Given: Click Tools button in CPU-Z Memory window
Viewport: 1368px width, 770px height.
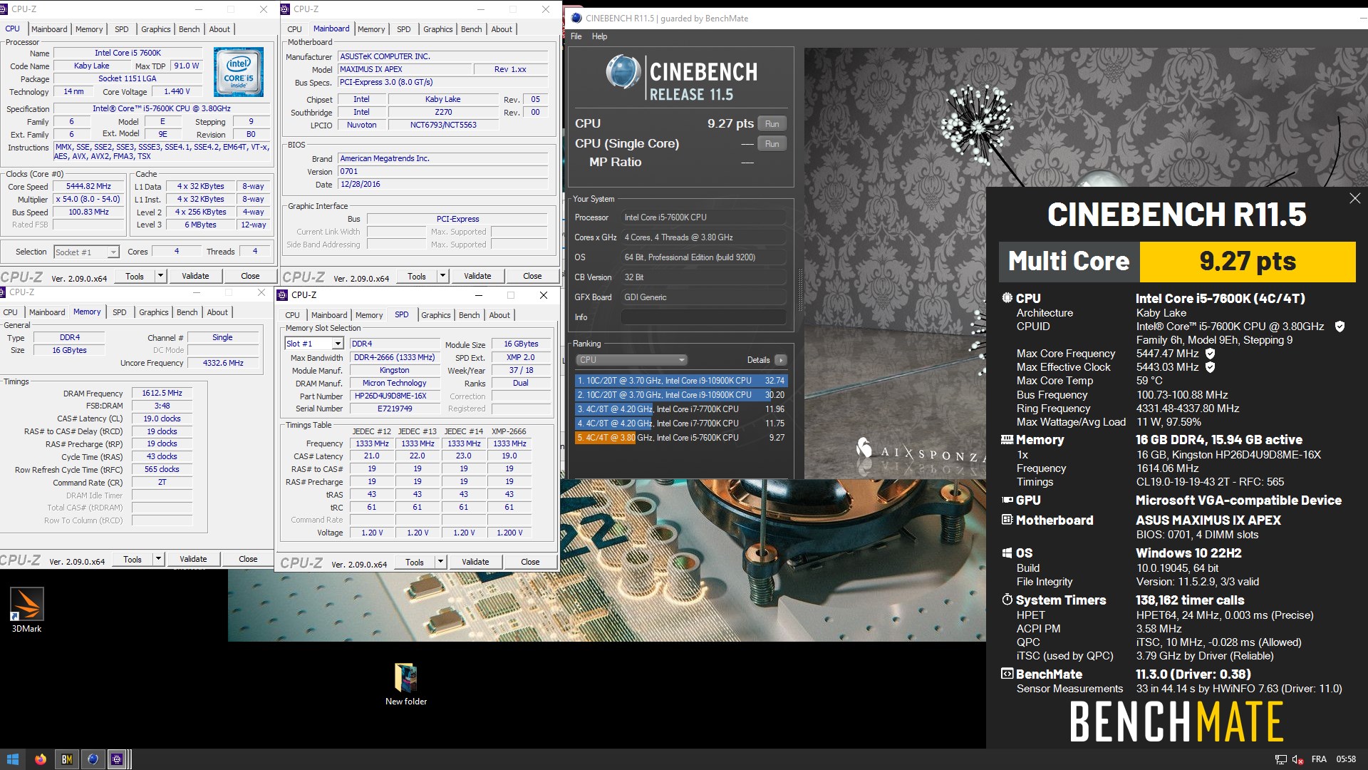Looking at the screenshot, I should pos(133,560).
